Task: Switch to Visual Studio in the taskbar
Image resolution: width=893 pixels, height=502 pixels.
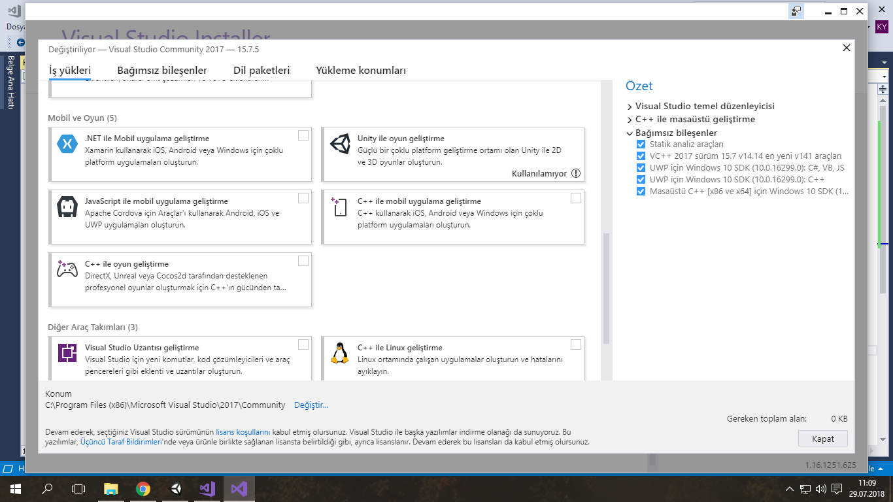Action: 207,488
